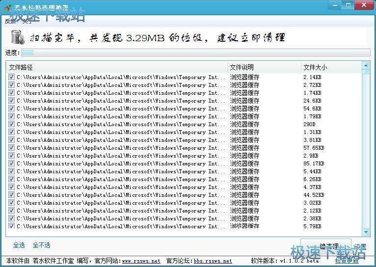The width and height of the screenshot is (376, 267).
Task: Click the one-key clean button
Action: tap(326, 246)
